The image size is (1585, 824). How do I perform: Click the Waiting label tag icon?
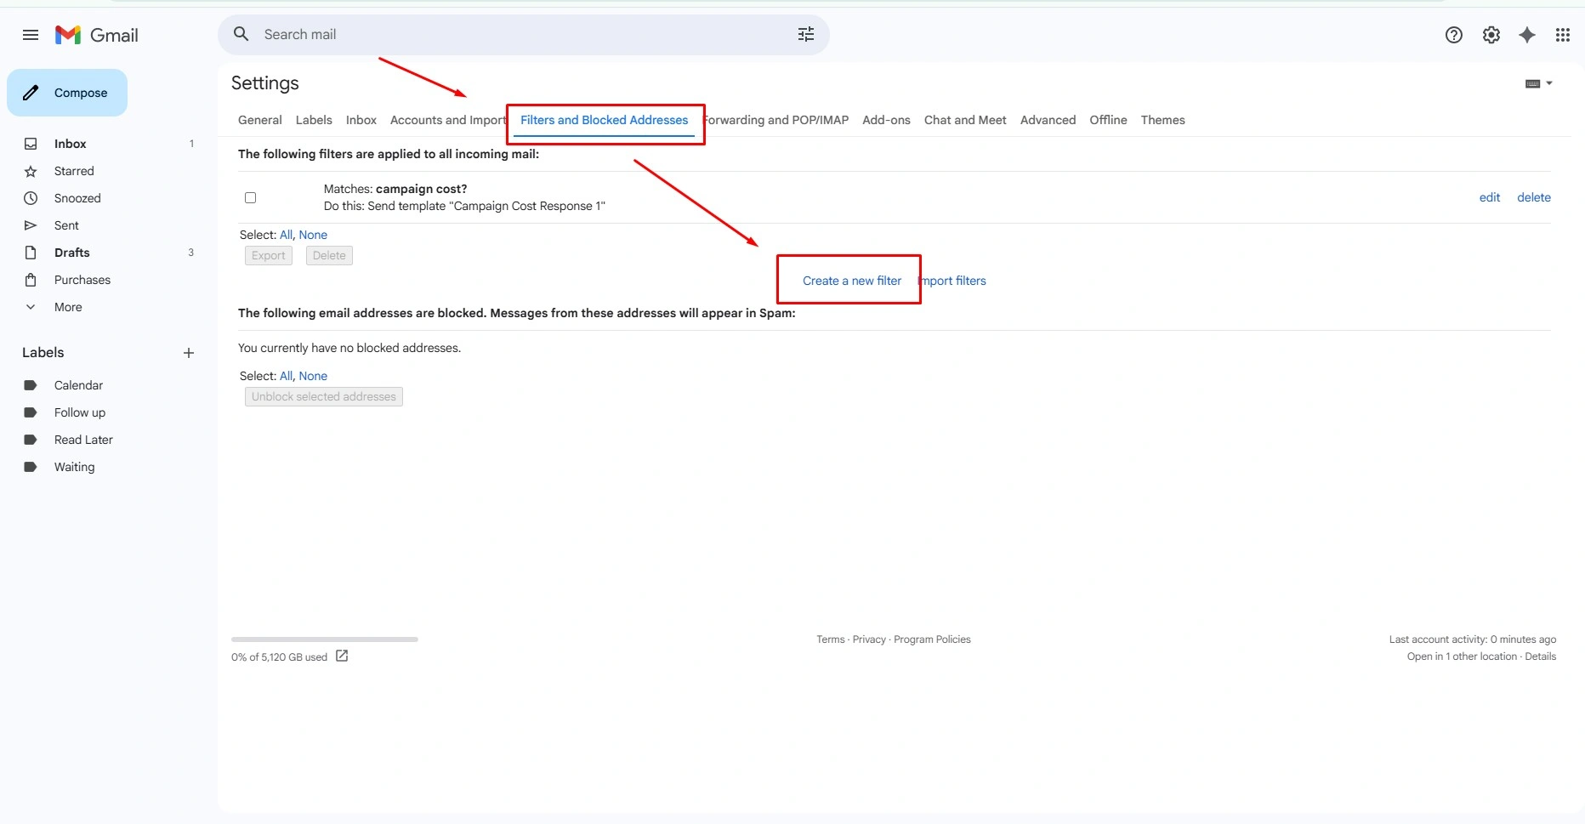pyautogui.click(x=31, y=467)
